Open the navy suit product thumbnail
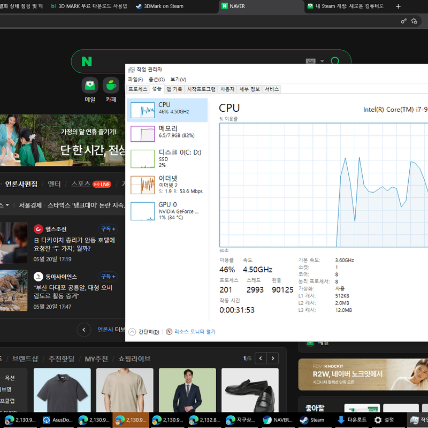428x428 pixels. [187, 390]
